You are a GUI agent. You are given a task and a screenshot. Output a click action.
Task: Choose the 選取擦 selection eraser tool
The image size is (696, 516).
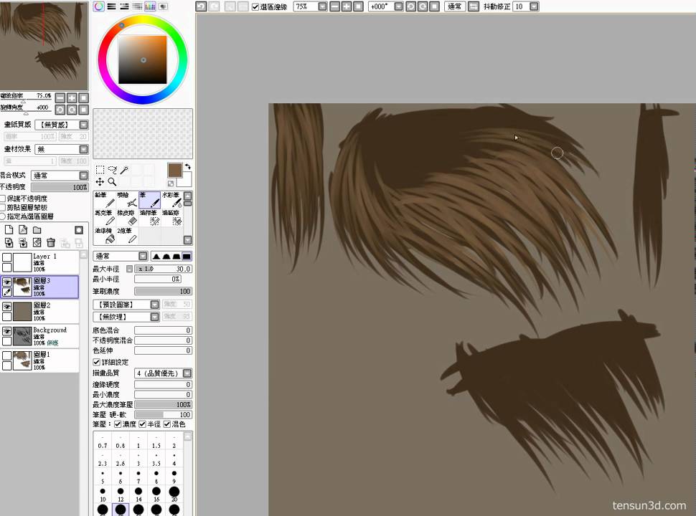[x=171, y=218]
